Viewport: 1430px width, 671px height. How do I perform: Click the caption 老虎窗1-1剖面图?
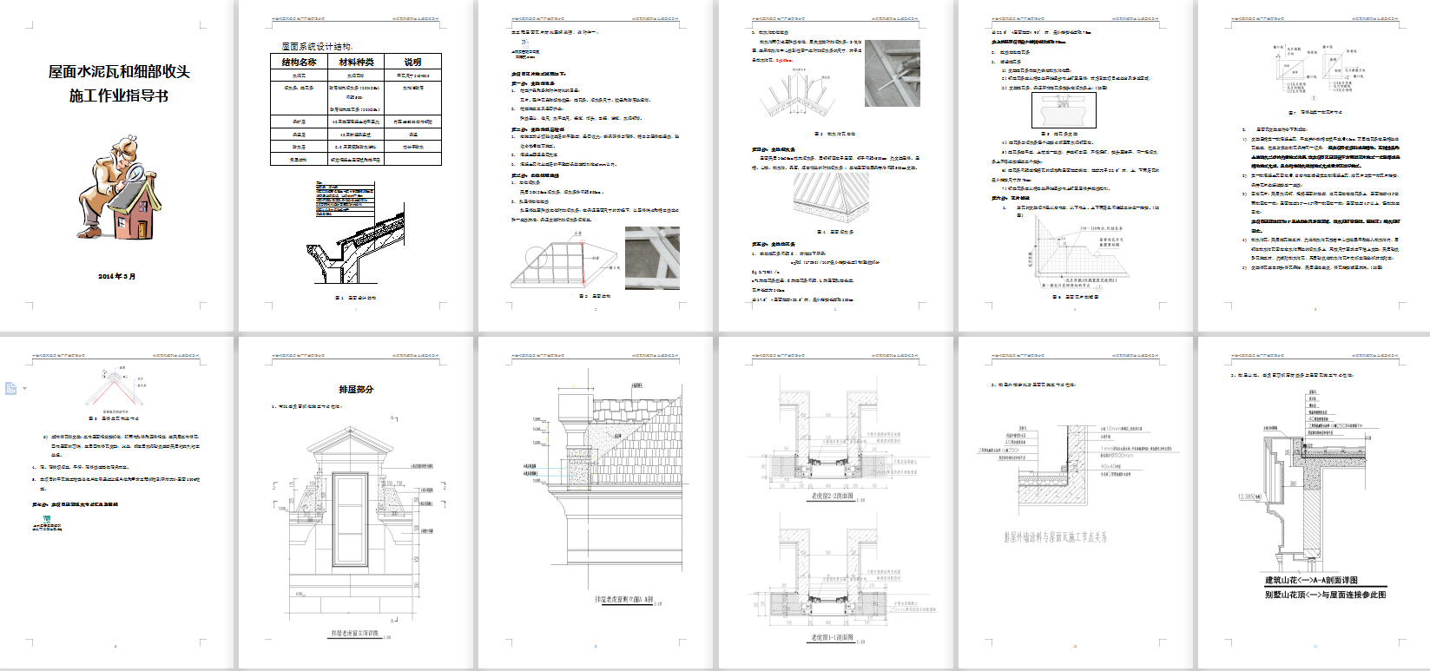pos(831,637)
